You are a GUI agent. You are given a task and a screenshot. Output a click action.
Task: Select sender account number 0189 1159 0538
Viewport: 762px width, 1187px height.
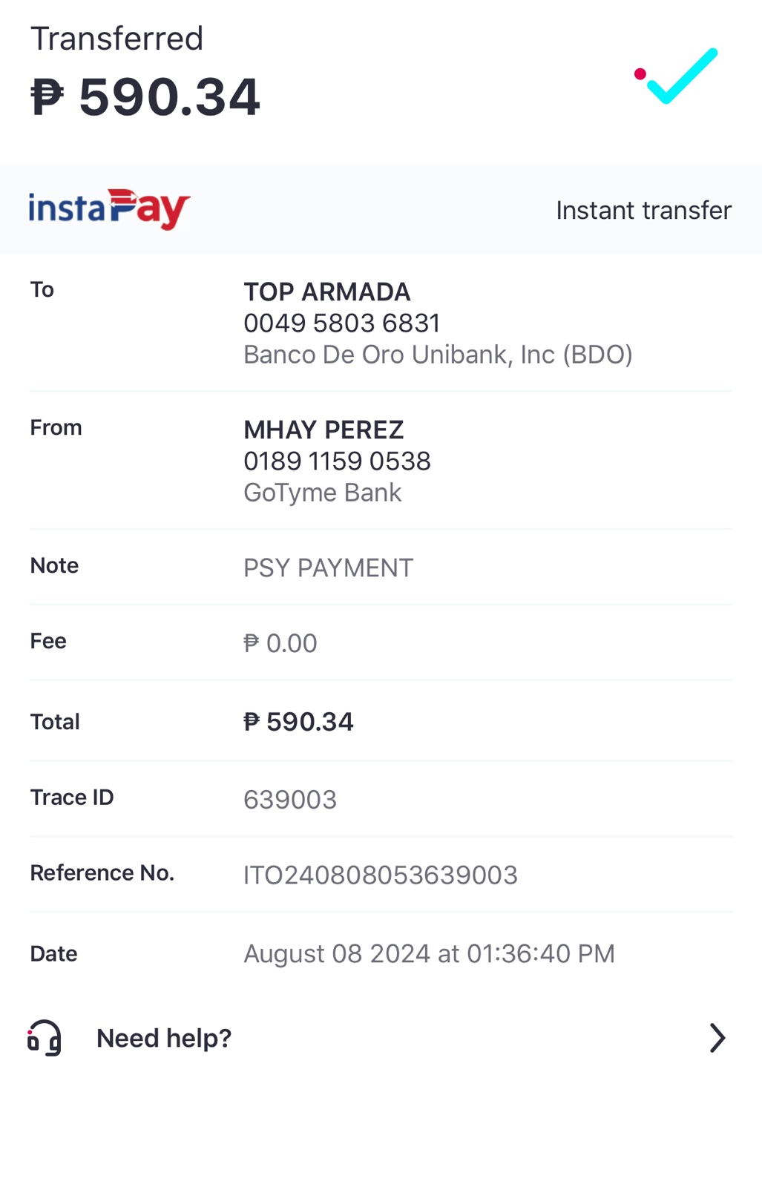coord(337,461)
